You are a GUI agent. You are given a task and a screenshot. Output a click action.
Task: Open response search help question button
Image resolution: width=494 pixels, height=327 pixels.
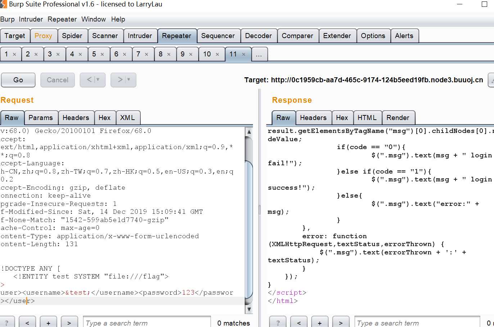(x=278, y=322)
